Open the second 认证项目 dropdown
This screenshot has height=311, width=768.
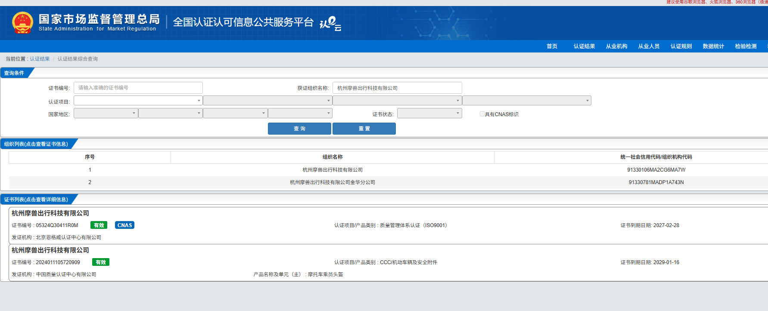(267, 101)
